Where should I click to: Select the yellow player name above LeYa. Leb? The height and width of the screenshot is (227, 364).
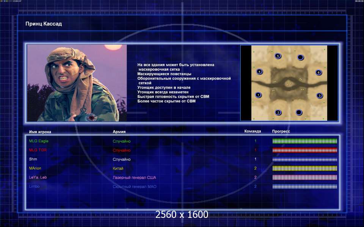(x=35, y=168)
